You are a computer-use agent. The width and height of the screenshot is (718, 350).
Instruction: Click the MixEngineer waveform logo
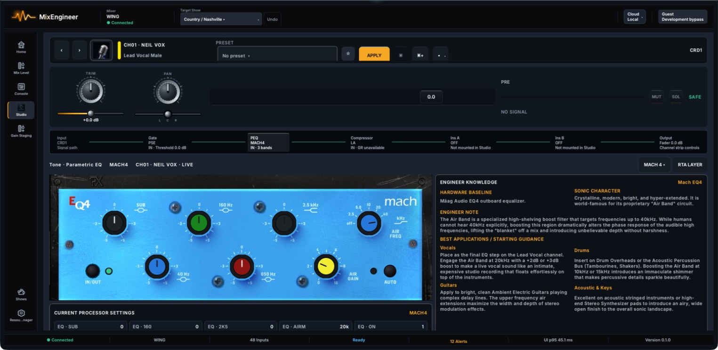point(23,17)
